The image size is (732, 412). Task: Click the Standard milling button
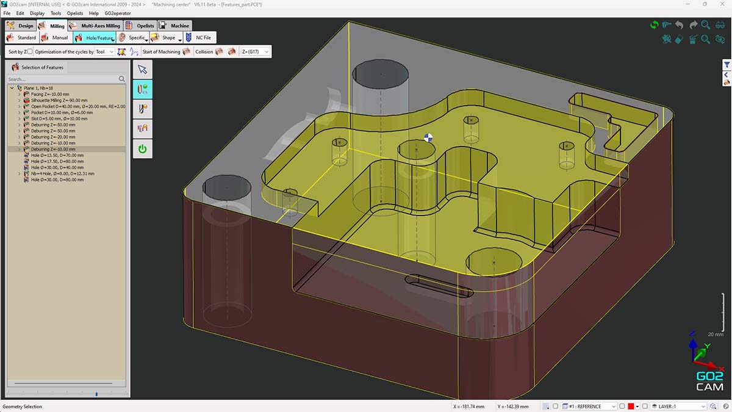tap(21, 38)
